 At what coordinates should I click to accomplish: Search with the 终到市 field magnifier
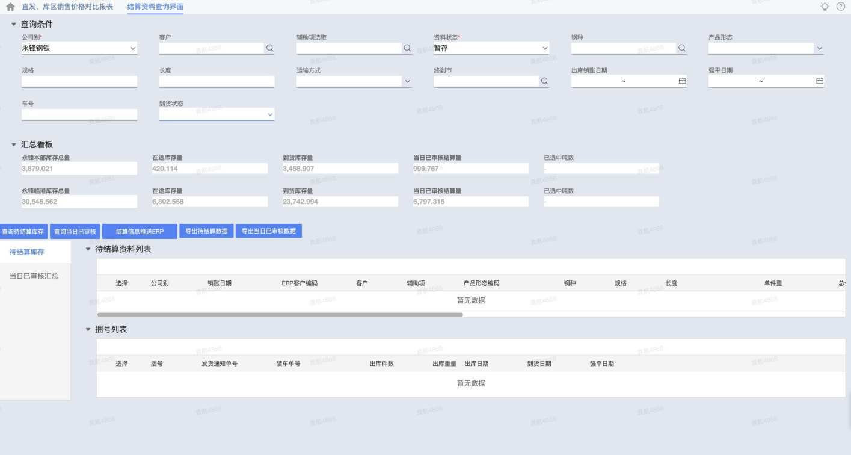(x=544, y=81)
